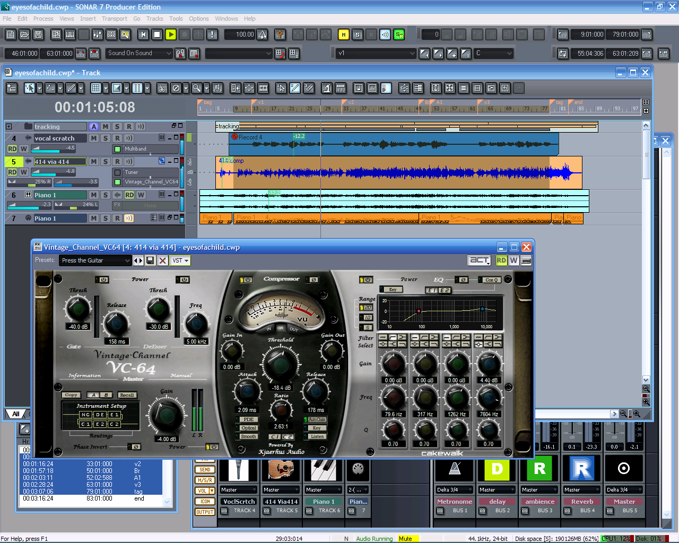This screenshot has height=543, width=679.
Task: Open the Console view mixer icon
Action: click(x=98, y=34)
